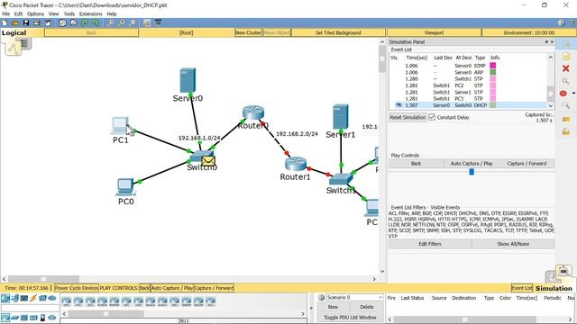Click the Viewport button
Image resolution: width=577 pixels, height=324 pixels.
[434, 32]
